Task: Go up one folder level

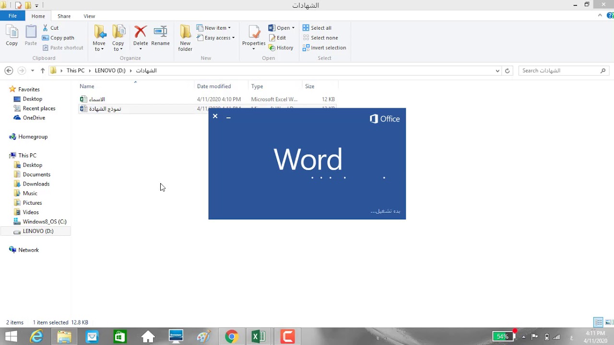Action: point(43,70)
